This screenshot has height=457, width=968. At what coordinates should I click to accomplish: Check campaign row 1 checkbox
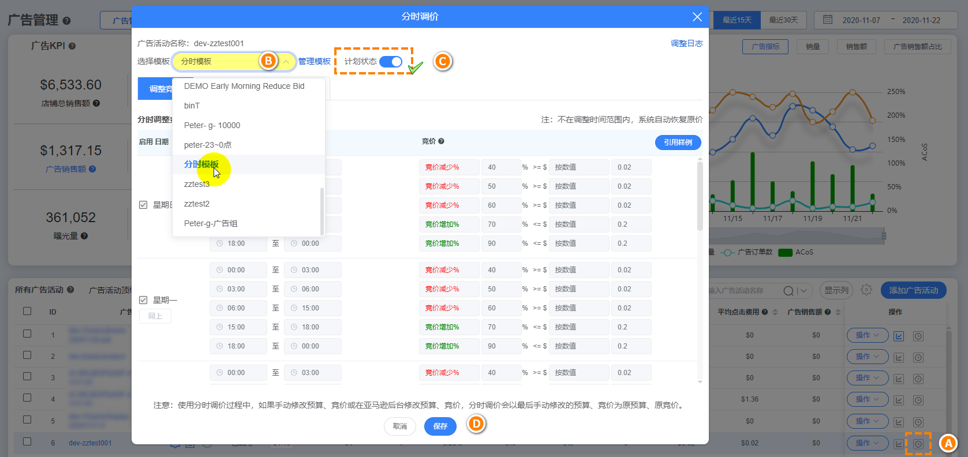(x=27, y=334)
